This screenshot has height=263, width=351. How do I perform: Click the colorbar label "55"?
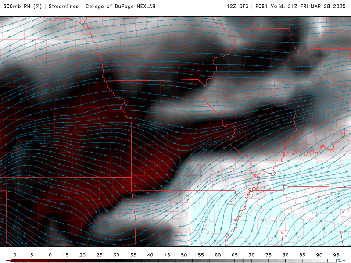[x=201, y=255]
